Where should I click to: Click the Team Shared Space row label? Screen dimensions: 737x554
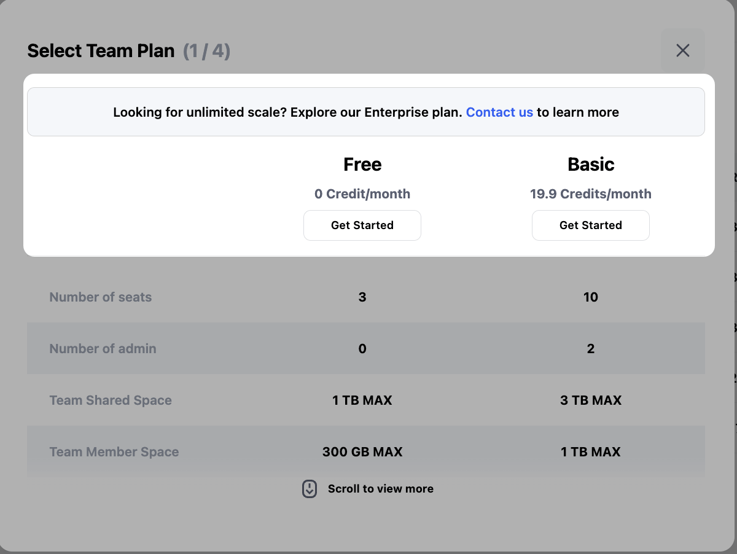(x=111, y=400)
